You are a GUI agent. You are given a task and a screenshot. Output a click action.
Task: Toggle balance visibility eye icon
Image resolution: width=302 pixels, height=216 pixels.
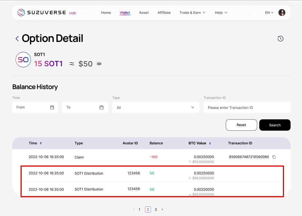99,64
